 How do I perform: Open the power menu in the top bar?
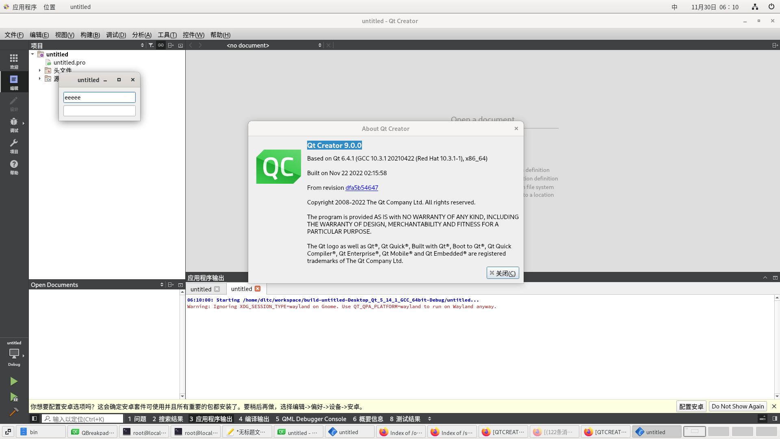771,7
